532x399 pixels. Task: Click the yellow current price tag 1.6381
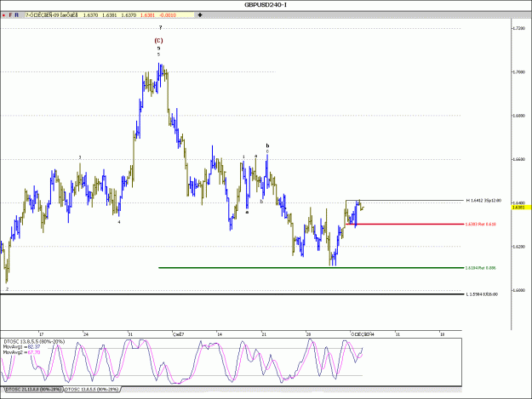point(521,207)
